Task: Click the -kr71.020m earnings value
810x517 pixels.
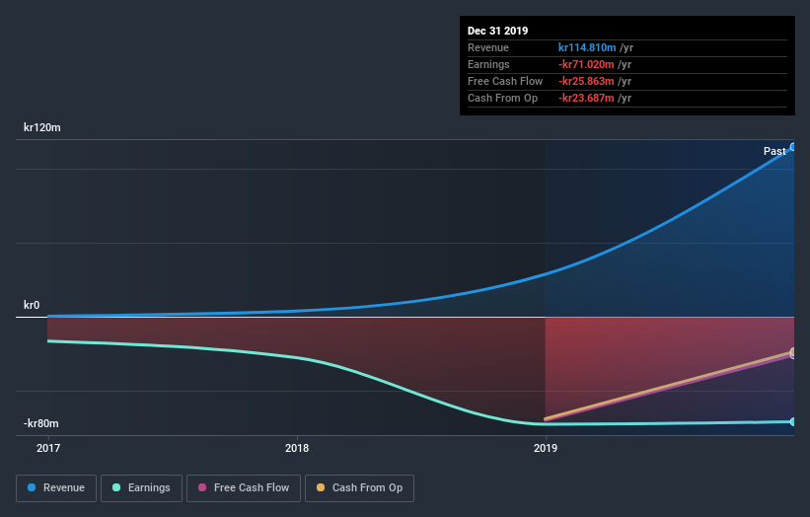Action: pos(586,64)
